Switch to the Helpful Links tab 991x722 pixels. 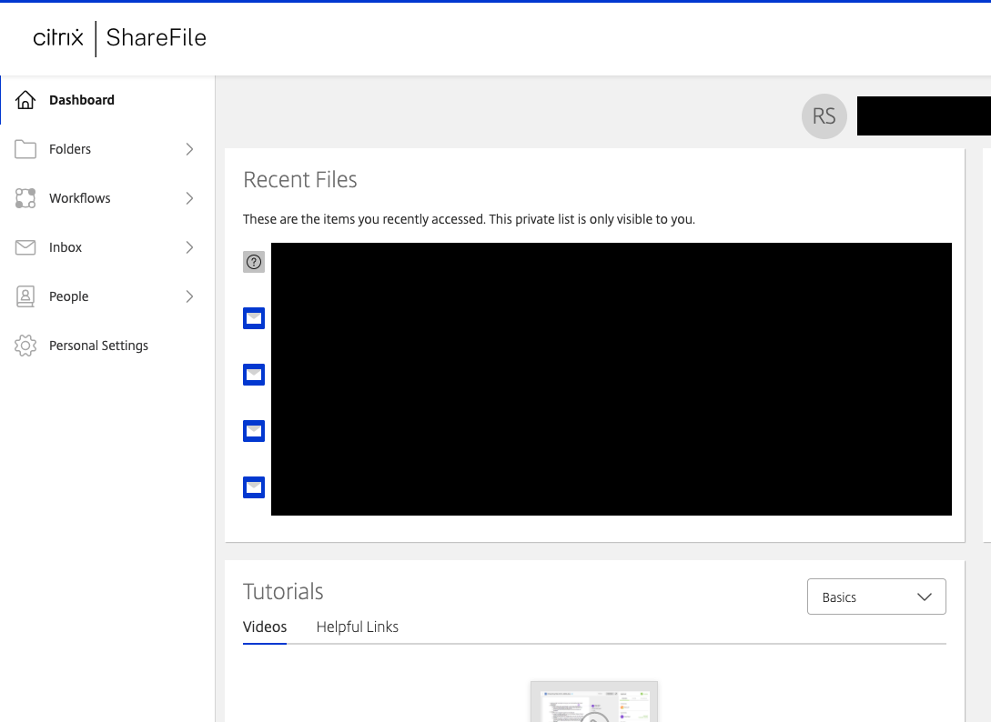358,627
